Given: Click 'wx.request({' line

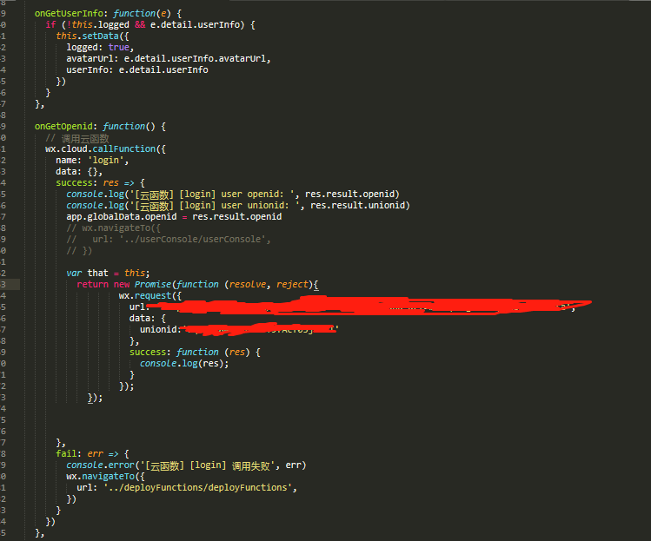Looking at the screenshot, I should coord(150,295).
